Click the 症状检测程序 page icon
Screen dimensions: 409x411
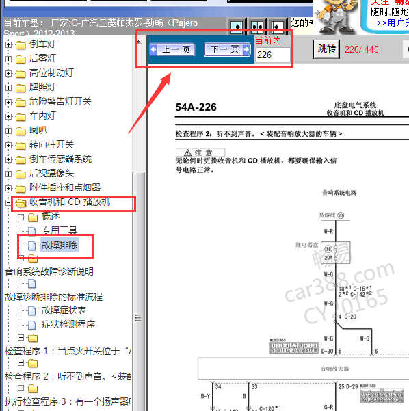tap(32, 325)
